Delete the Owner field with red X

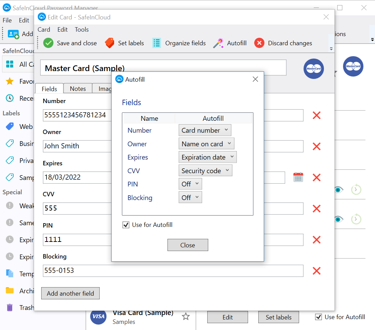coord(317,146)
